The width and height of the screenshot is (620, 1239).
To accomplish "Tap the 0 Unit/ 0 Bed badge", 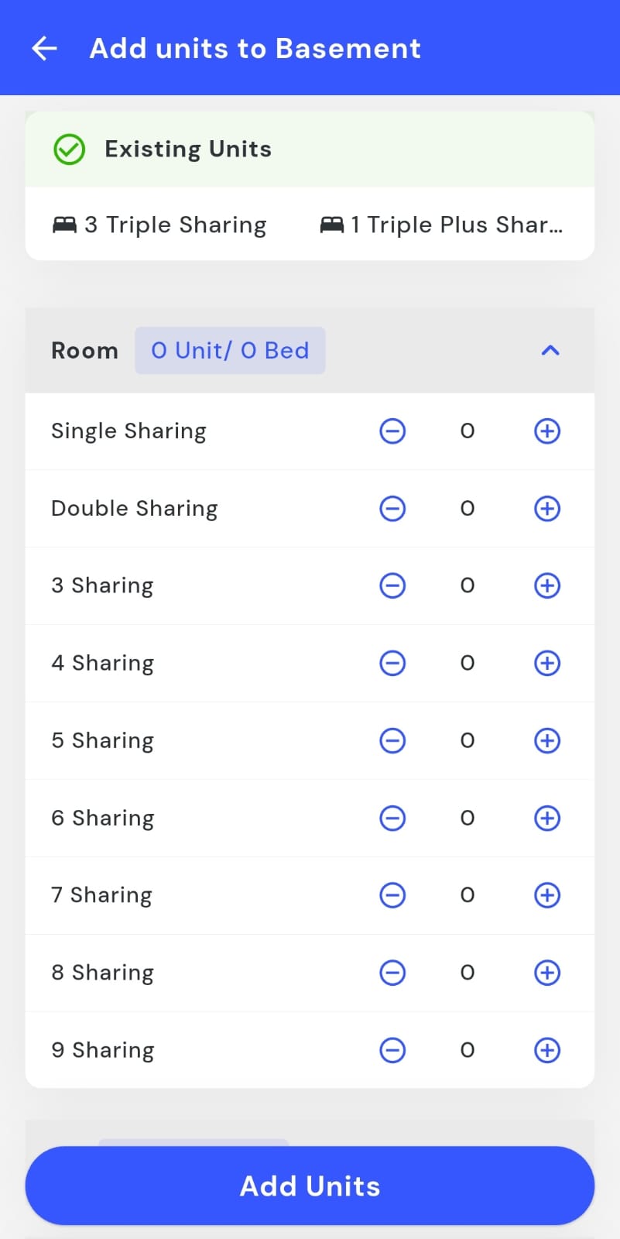I will (230, 351).
